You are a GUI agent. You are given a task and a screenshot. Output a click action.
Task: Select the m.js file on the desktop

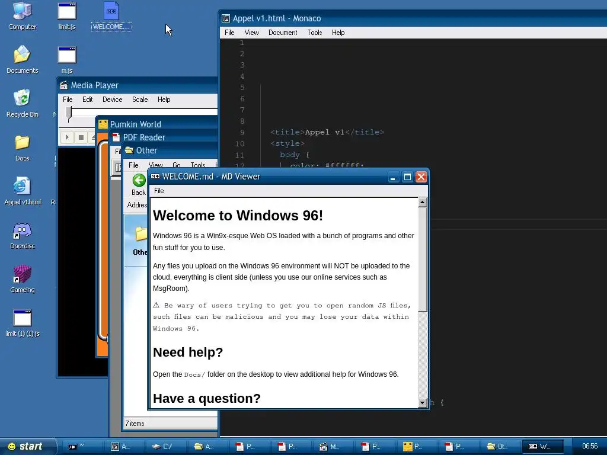point(66,59)
